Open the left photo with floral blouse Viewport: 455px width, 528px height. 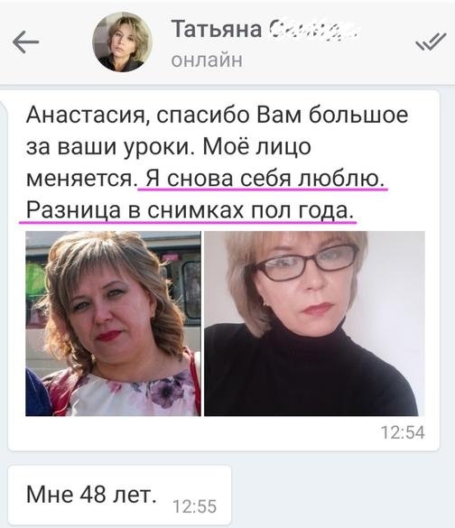(113, 324)
